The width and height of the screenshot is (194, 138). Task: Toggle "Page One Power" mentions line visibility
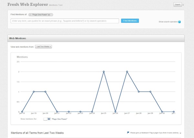(47, 119)
